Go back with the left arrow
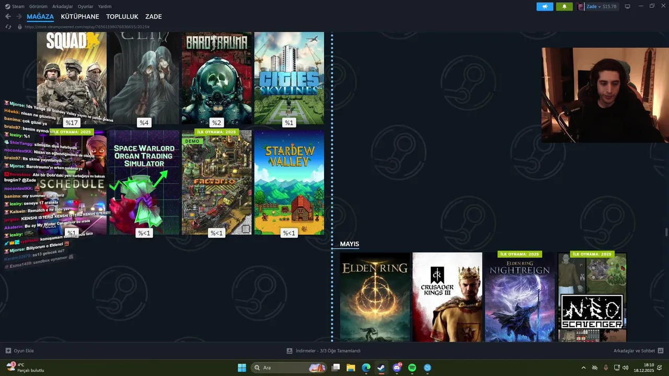The image size is (669, 376). (x=8, y=17)
